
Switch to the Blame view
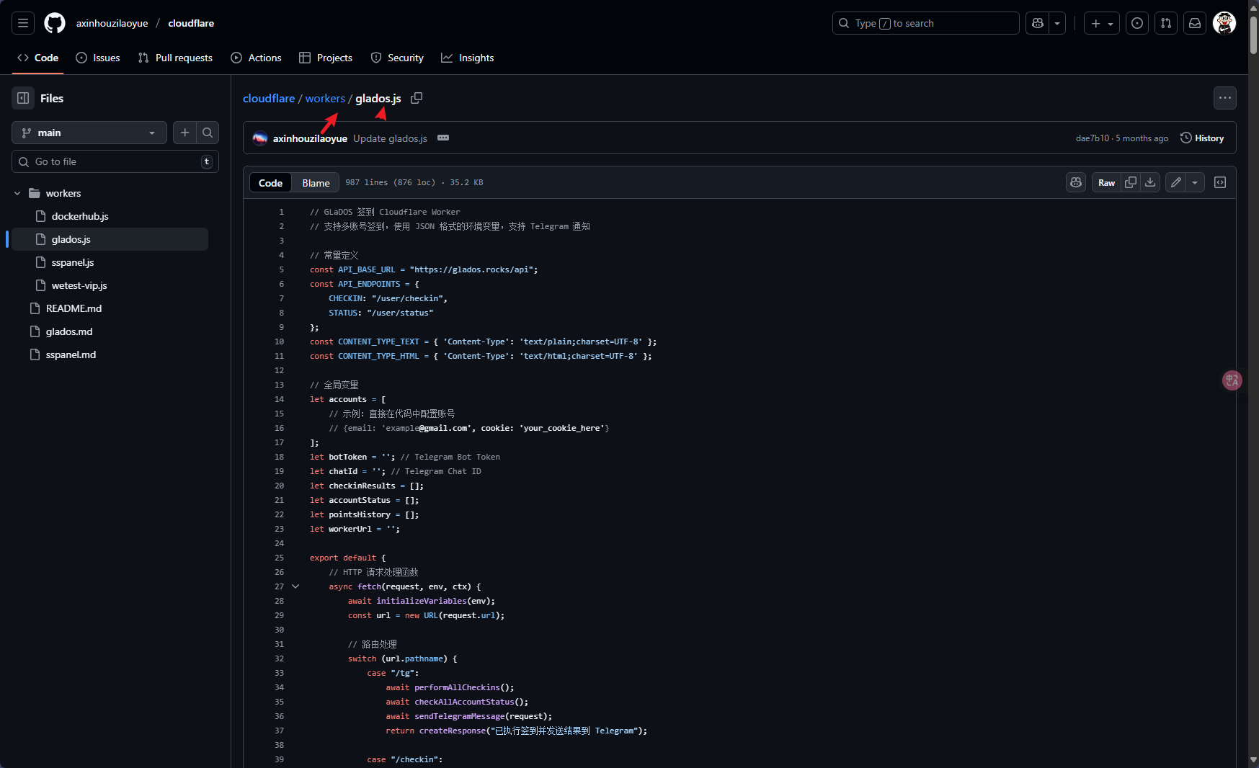click(316, 183)
